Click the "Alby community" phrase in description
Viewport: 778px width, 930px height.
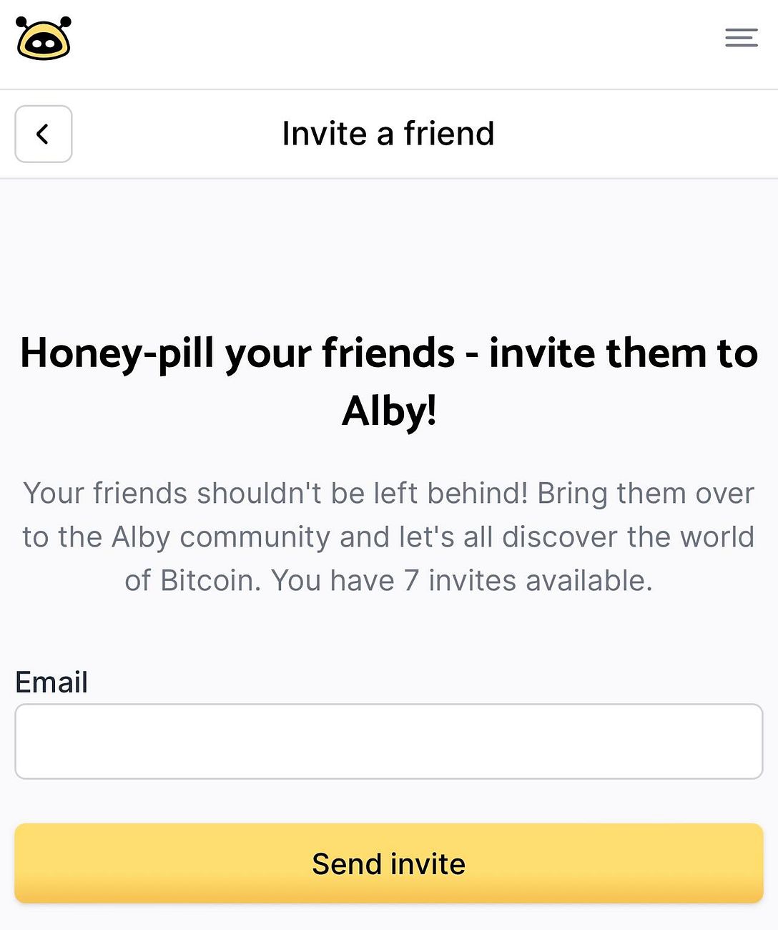click(x=221, y=537)
